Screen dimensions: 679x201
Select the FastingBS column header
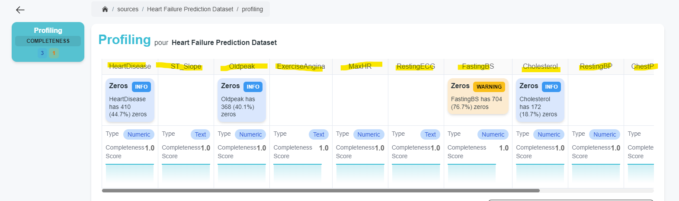click(477, 67)
